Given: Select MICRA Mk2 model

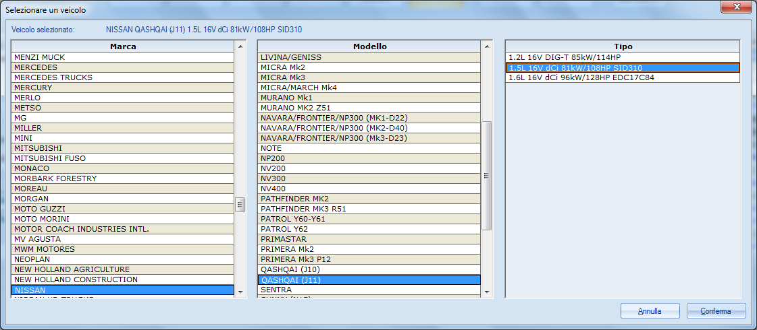Looking at the screenshot, I should click(369, 67).
